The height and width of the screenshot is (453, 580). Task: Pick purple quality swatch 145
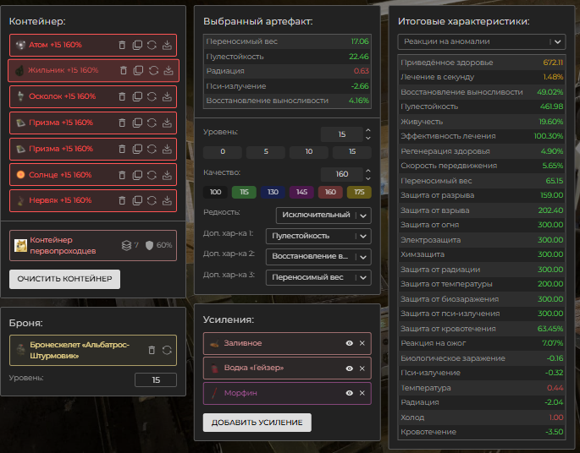click(301, 193)
